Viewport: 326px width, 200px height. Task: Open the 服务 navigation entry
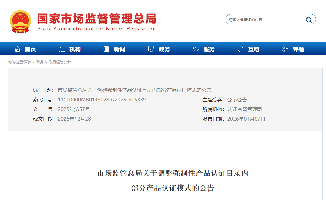[x=208, y=49]
